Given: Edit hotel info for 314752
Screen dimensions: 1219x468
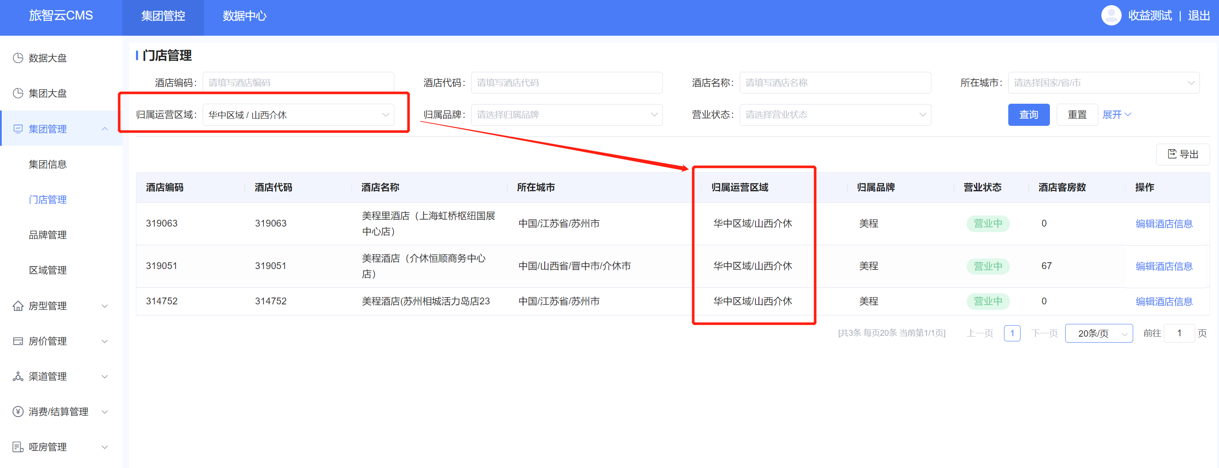Looking at the screenshot, I should pos(1164,301).
